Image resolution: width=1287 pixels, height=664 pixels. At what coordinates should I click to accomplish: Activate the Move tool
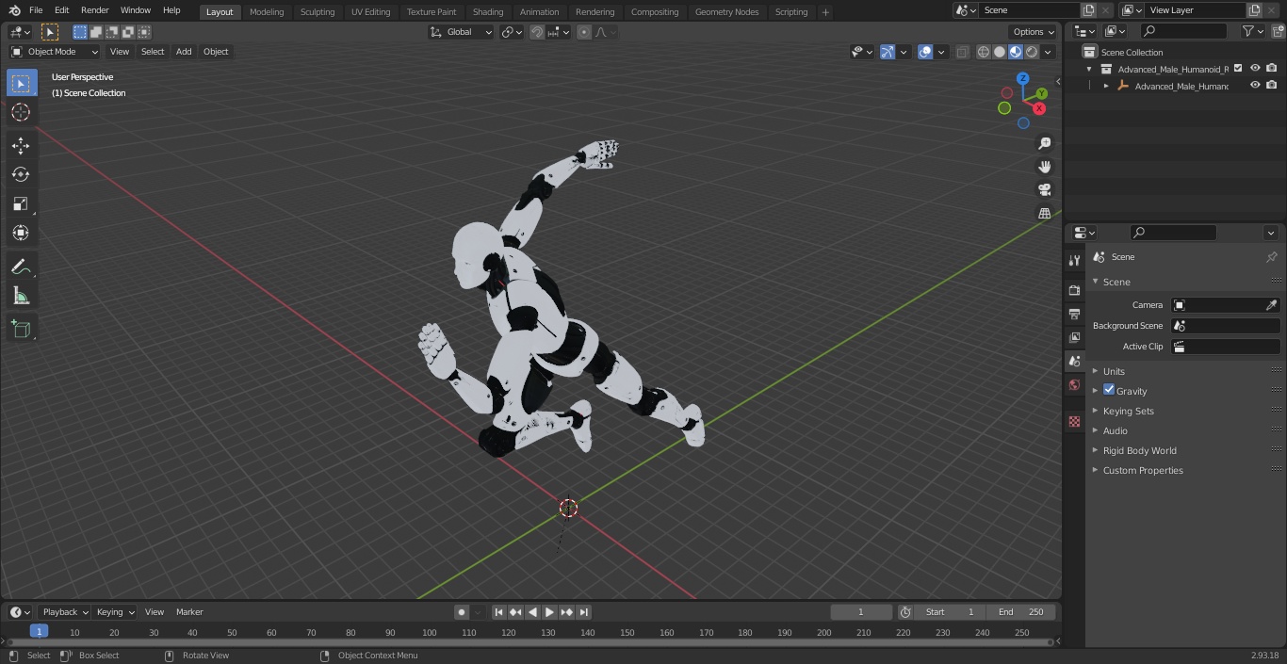point(21,145)
